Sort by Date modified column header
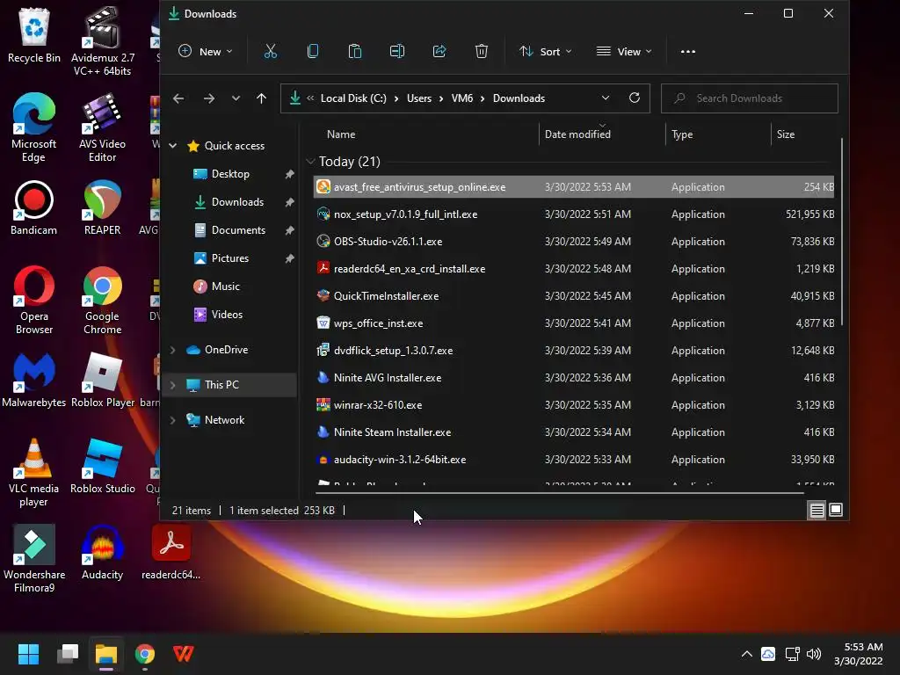Viewport: 900px width, 675px height. pyautogui.click(x=577, y=134)
